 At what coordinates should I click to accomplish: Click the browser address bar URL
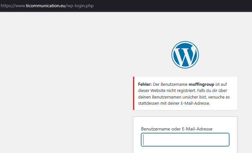[x=47, y=6]
